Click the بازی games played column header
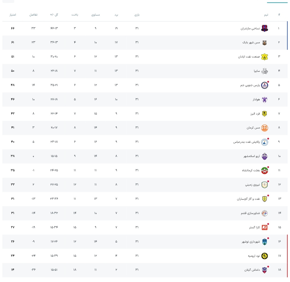The height and width of the screenshot is (282, 290). click(137, 15)
